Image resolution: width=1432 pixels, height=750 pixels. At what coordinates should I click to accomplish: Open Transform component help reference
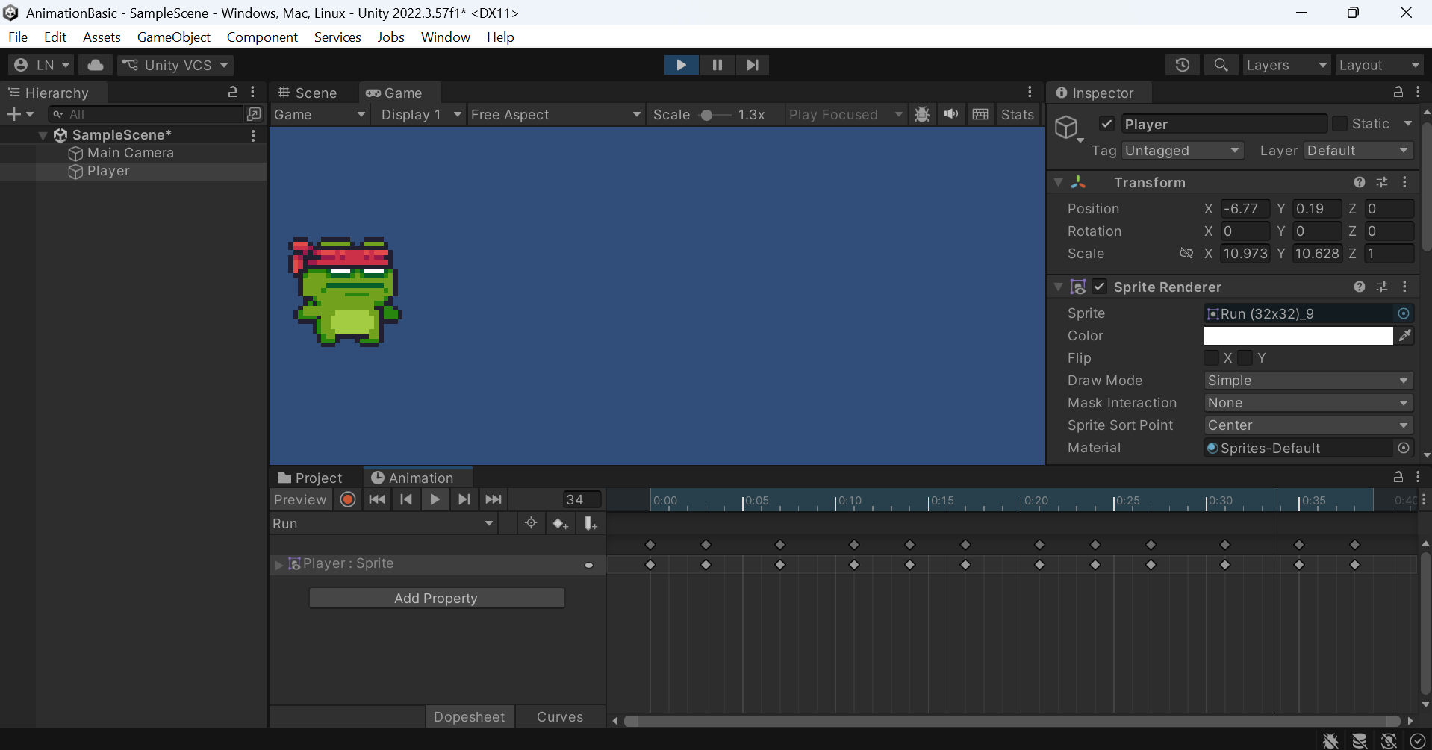click(1360, 182)
